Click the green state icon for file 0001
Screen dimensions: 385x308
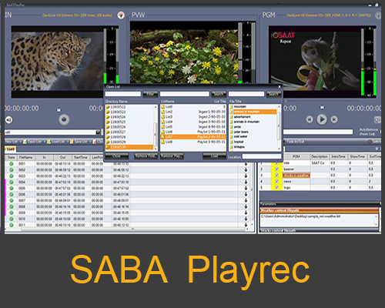[x=12, y=163]
